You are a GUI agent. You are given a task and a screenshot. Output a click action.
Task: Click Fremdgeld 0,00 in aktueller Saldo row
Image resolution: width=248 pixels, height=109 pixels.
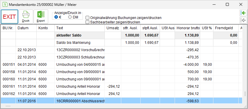point(234,35)
